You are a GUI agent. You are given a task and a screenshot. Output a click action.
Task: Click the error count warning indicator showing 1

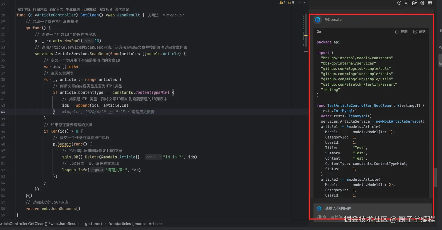pos(283,2)
